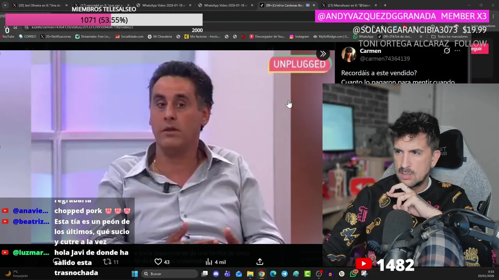This screenshot has width=499, height=280.
Task: Like the tweet with heart icon
Action: point(158,262)
